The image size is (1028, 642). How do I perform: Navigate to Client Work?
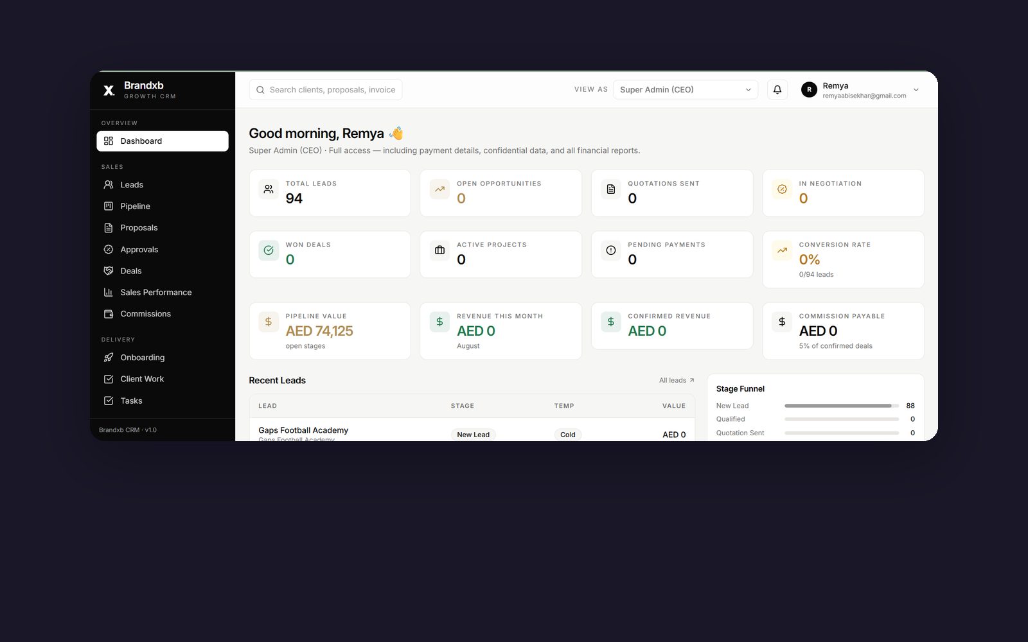[163, 379]
